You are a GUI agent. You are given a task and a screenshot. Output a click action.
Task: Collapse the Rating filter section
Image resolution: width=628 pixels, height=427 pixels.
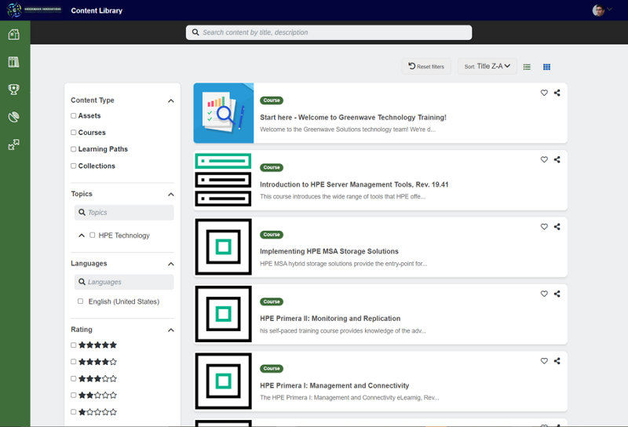[171, 330]
